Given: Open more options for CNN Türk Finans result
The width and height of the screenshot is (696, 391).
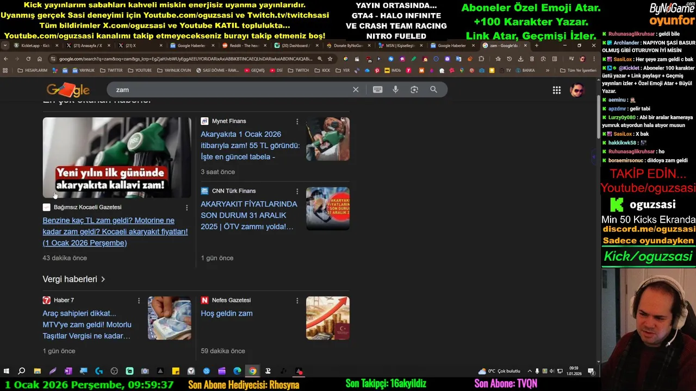Looking at the screenshot, I should point(297,191).
